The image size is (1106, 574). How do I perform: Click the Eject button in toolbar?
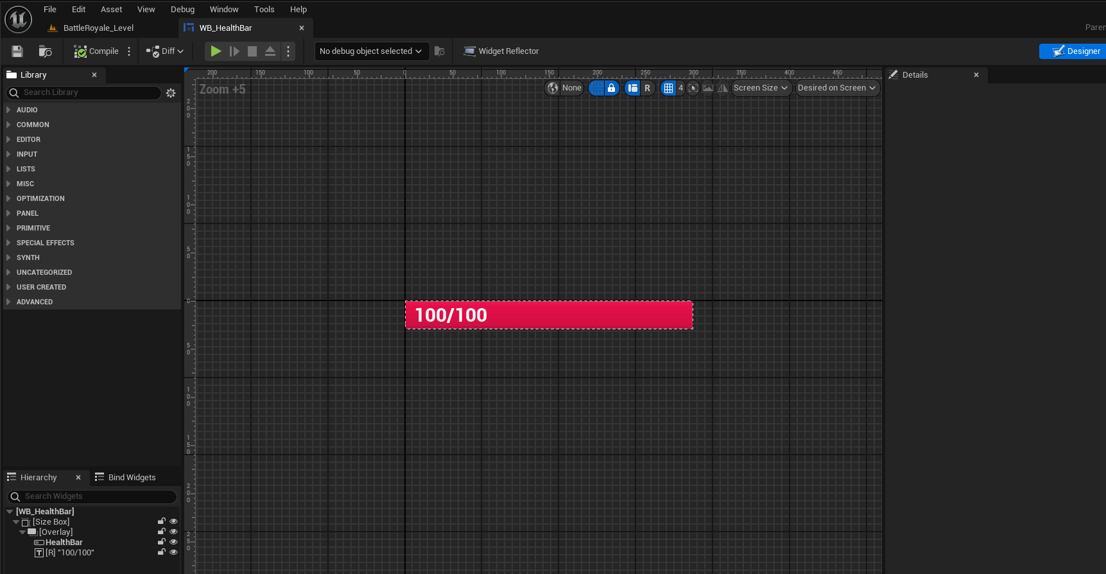pyautogui.click(x=270, y=51)
